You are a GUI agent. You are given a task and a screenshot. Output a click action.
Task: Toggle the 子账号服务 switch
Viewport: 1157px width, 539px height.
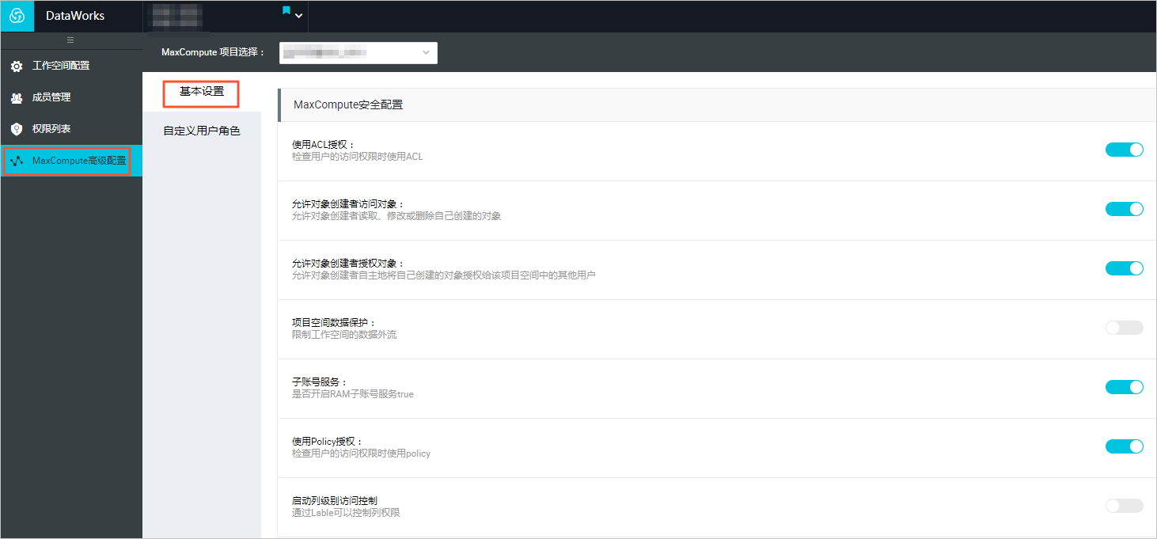click(1124, 387)
